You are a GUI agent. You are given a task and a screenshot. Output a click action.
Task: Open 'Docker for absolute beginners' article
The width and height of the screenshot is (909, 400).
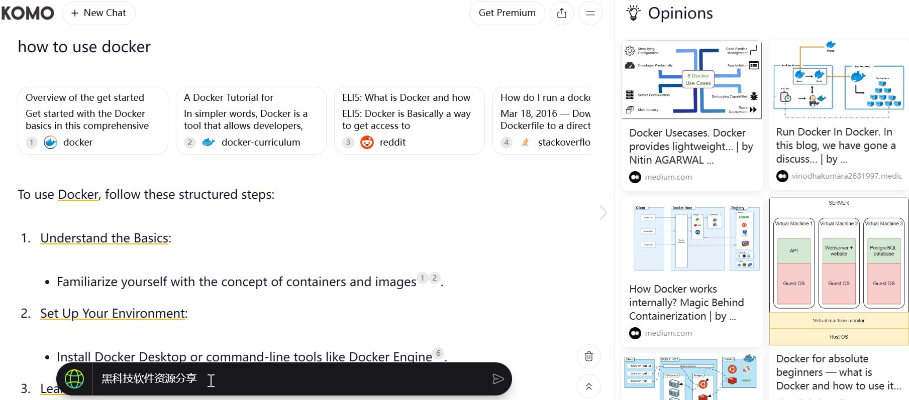tap(839, 372)
